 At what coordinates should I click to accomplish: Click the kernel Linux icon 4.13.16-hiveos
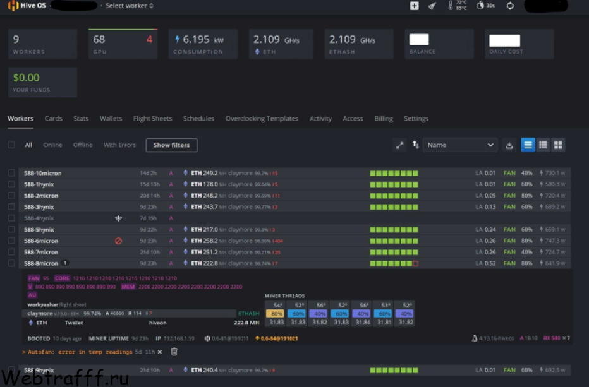[x=475, y=338]
